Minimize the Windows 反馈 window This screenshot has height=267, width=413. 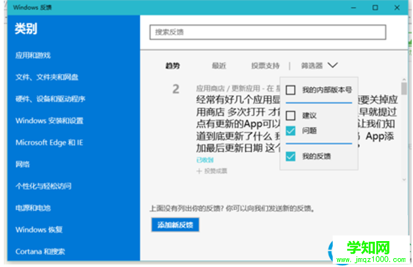pyautogui.click(x=354, y=8)
